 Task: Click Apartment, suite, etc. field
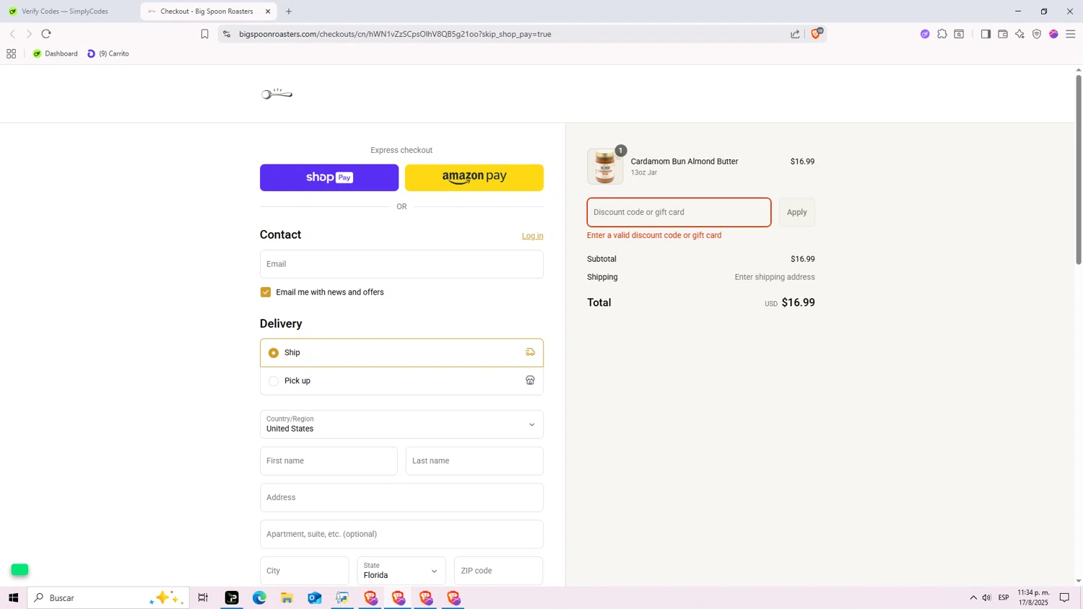point(401,535)
